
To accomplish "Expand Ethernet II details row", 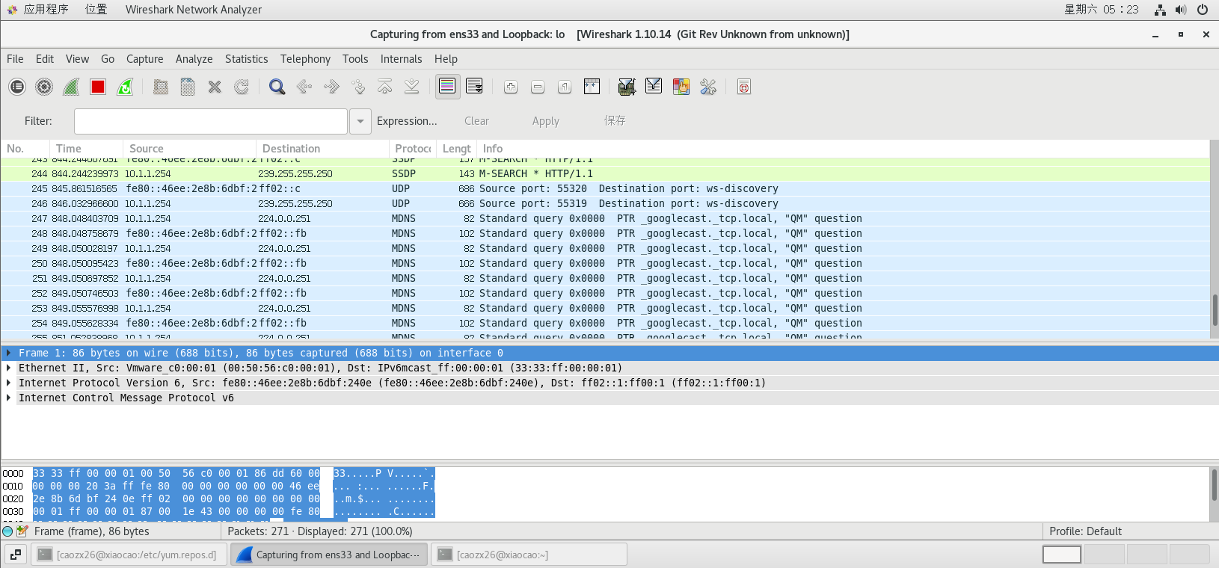I will (8, 368).
